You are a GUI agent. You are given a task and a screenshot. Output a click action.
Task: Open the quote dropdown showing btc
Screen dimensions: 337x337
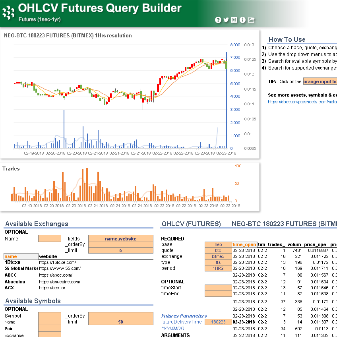click(218, 250)
